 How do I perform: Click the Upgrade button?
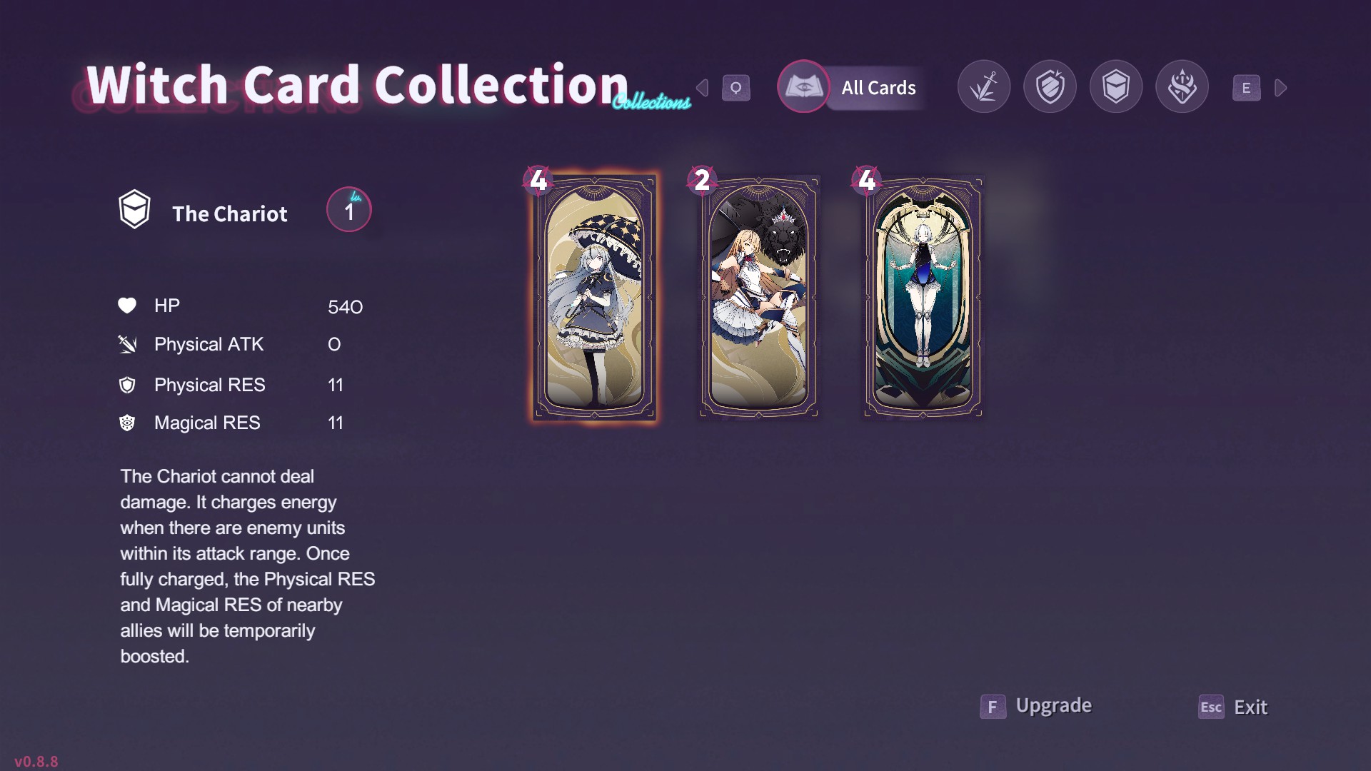pyautogui.click(x=1053, y=705)
